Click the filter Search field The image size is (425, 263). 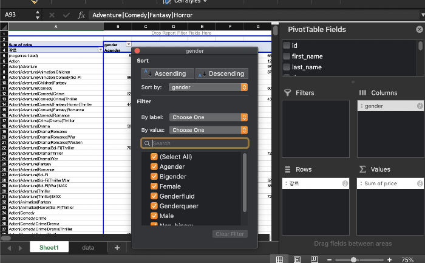(195, 143)
